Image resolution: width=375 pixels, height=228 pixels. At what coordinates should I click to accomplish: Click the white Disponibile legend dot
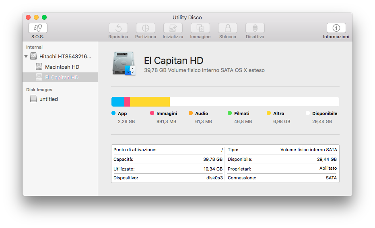tap(308, 113)
